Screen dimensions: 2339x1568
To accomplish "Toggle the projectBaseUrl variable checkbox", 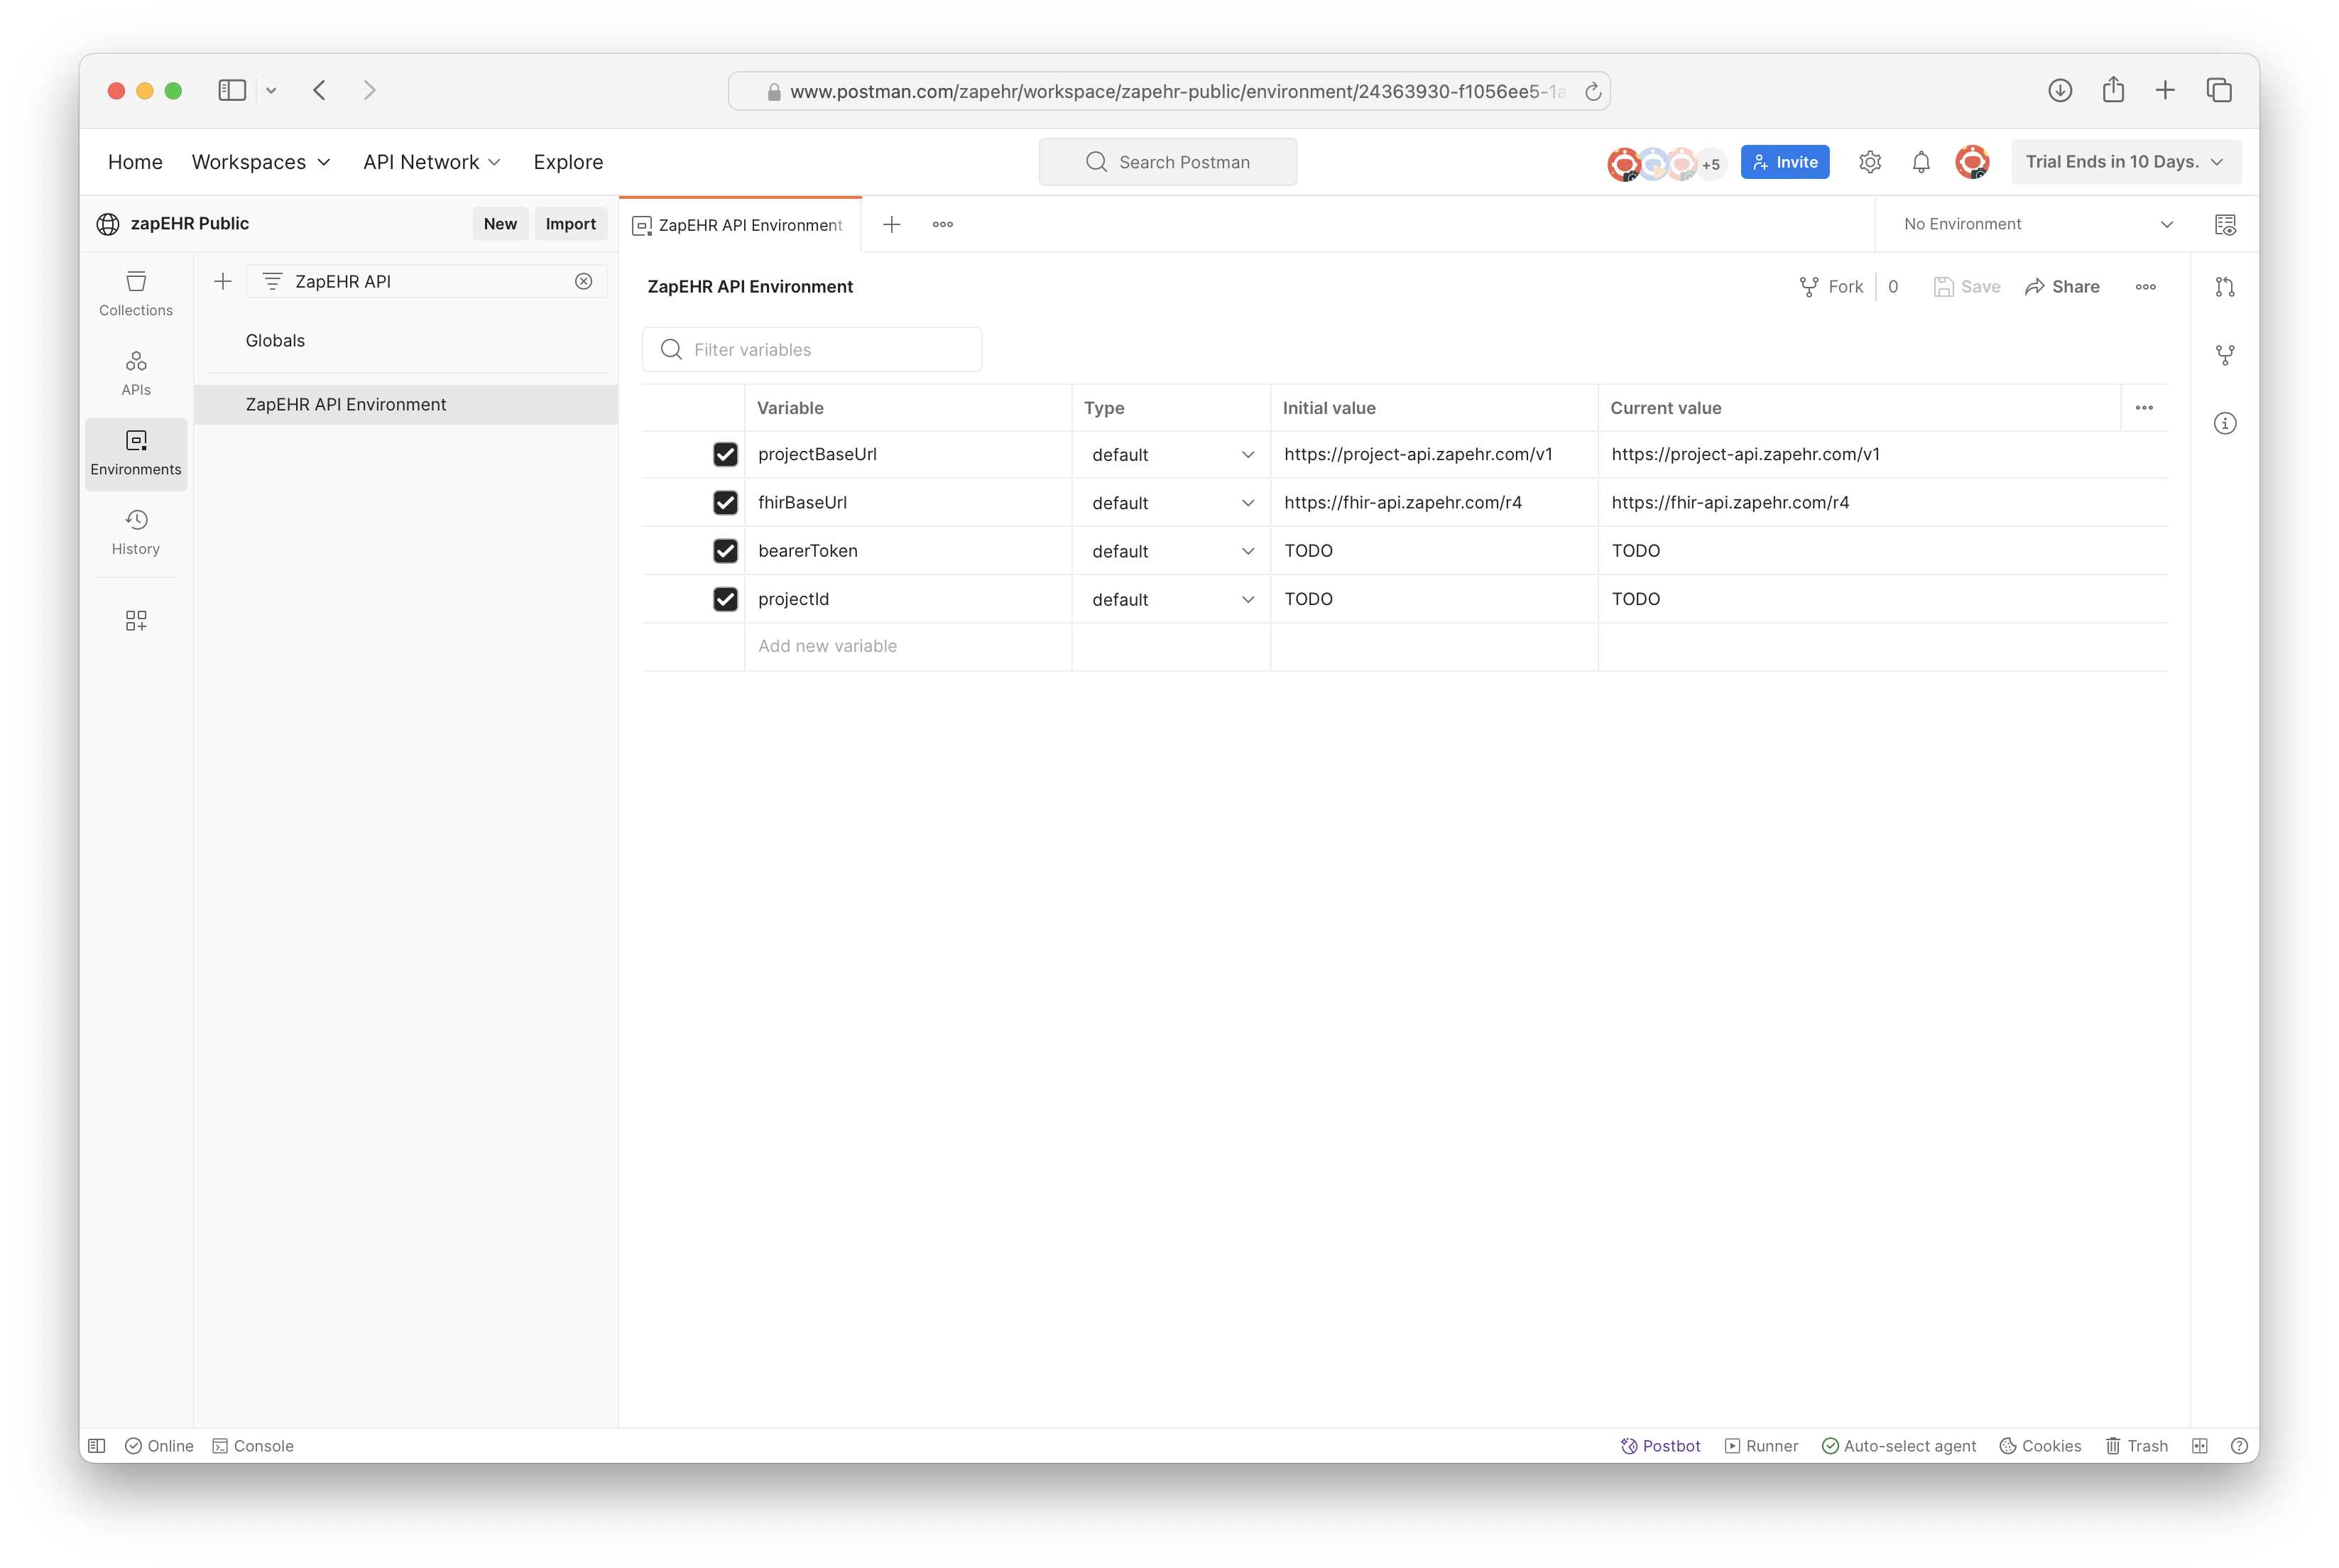I will (x=723, y=453).
